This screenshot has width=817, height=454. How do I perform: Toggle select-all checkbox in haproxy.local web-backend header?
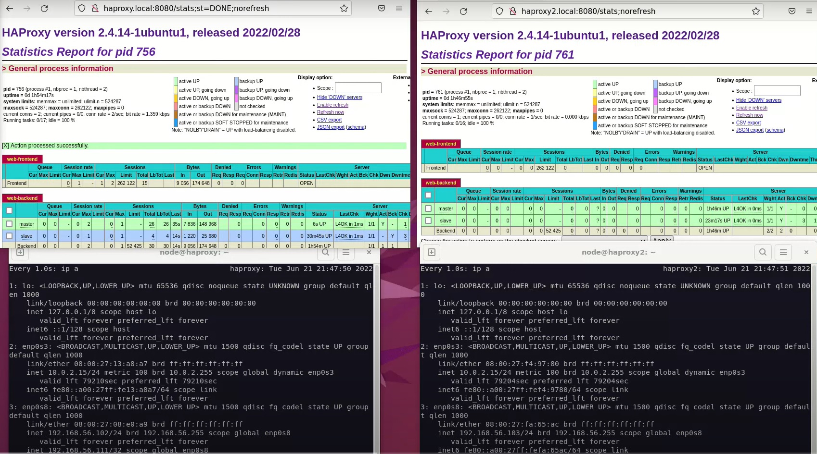coord(9,210)
